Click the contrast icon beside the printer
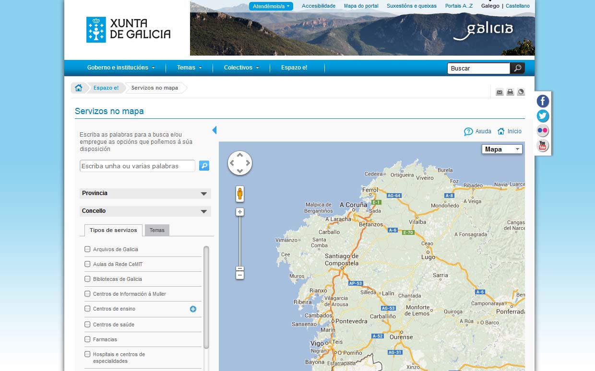 pyautogui.click(x=521, y=92)
